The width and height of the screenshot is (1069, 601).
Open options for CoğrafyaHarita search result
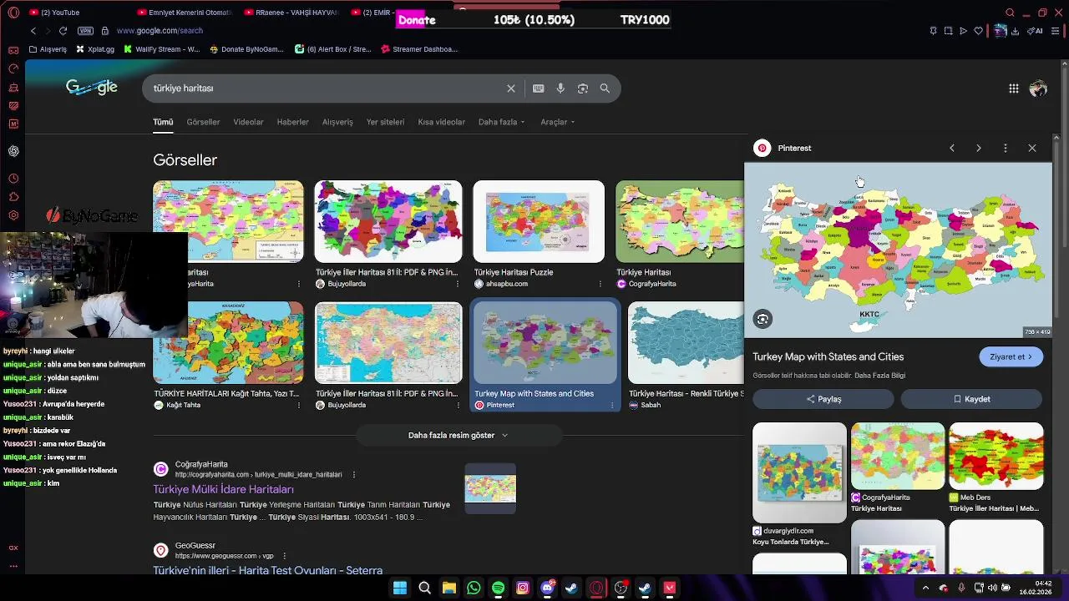[353, 474]
